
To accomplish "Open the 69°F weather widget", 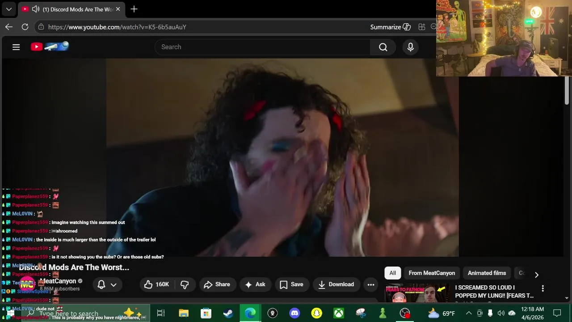I will click(x=441, y=314).
